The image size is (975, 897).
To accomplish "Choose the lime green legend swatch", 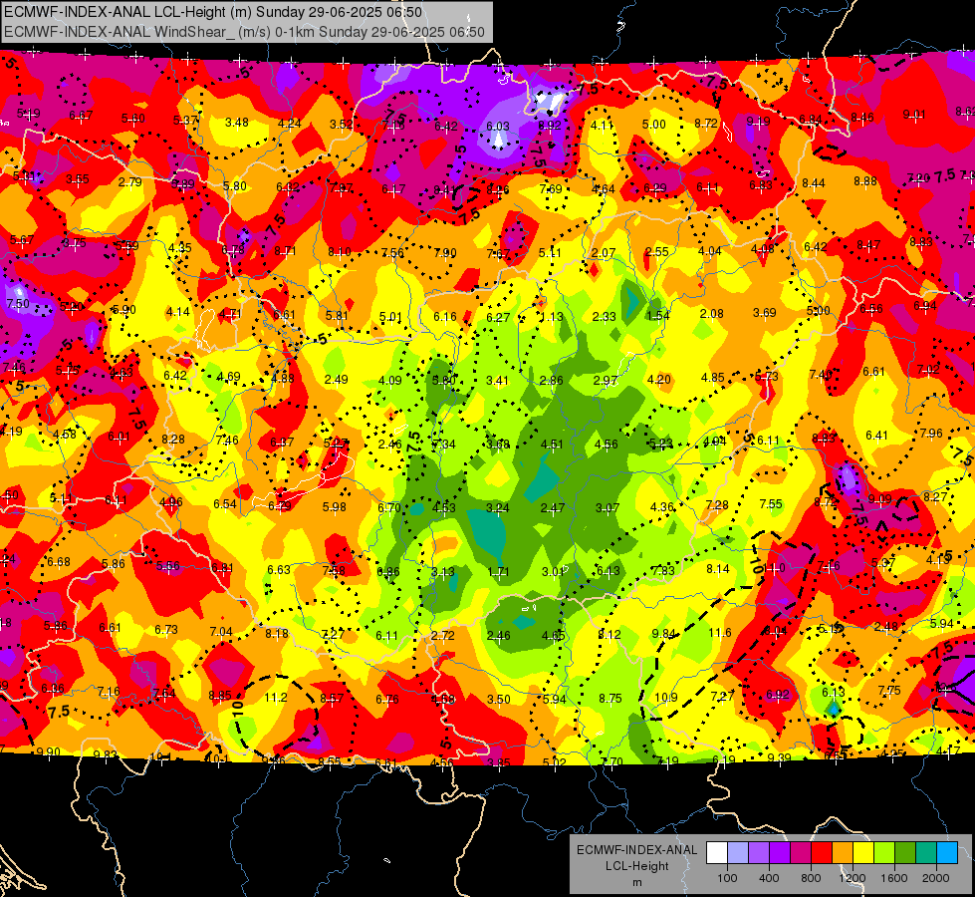I will tap(884, 853).
